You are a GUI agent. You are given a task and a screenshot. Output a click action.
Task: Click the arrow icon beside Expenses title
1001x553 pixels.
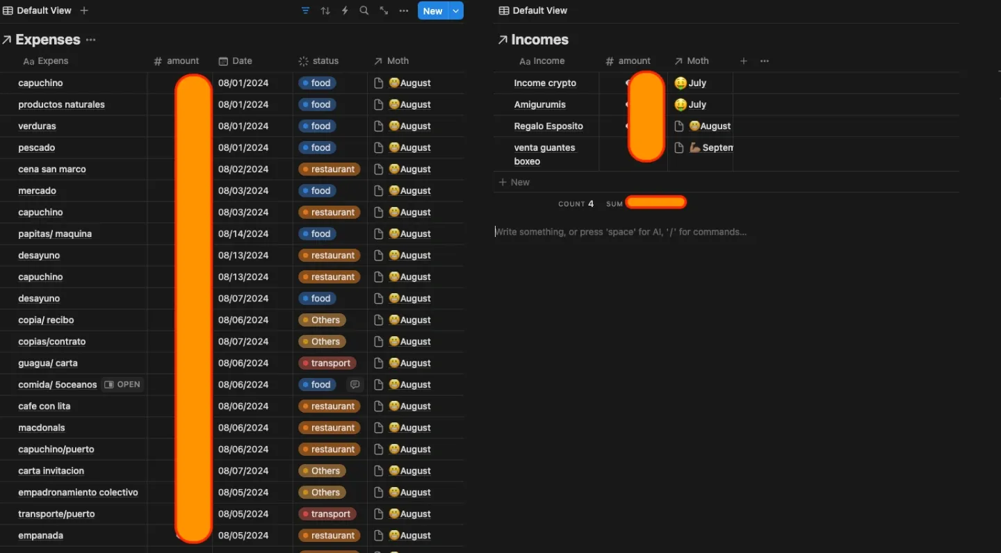(x=6, y=40)
